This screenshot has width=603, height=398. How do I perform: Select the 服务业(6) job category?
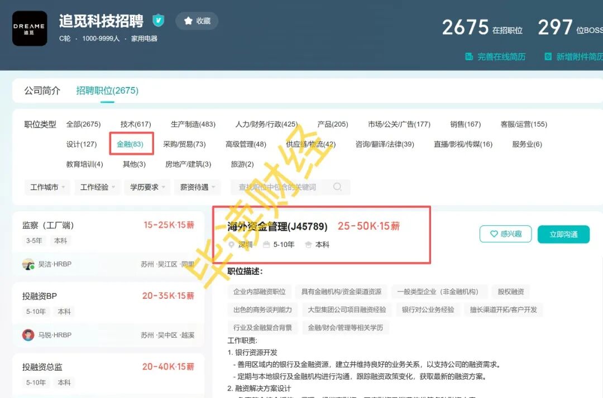point(527,144)
